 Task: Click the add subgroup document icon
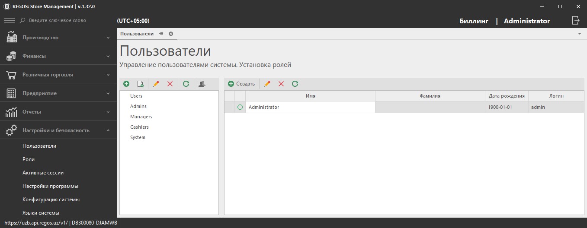tap(140, 84)
